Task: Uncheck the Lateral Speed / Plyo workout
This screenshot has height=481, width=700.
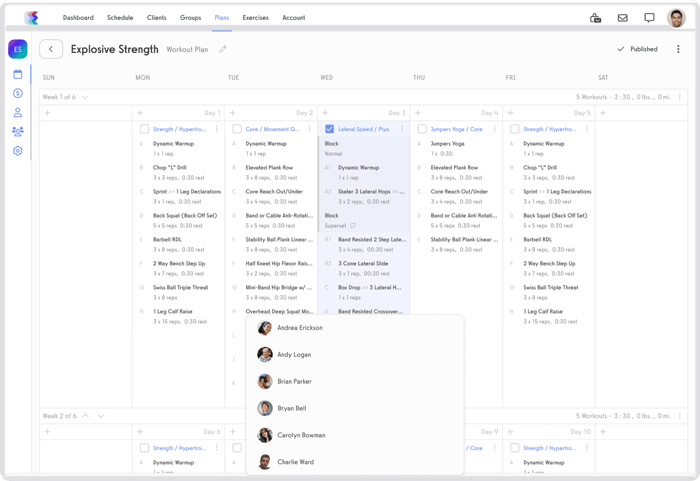Action: 329,129
